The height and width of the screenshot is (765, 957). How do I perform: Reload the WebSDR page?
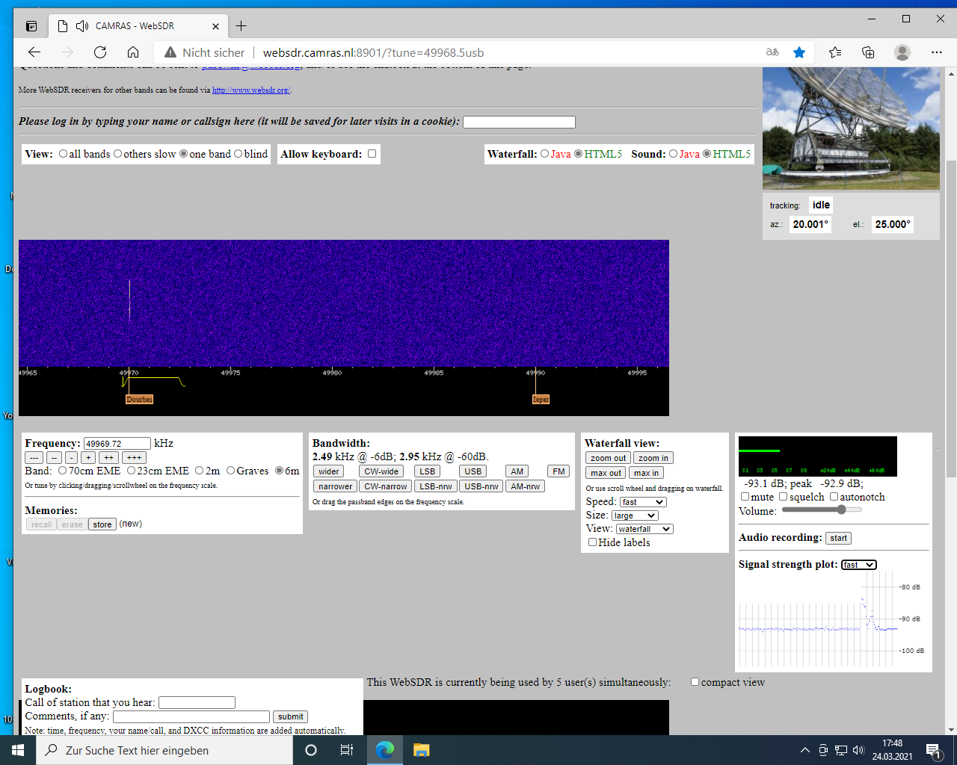pos(100,52)
